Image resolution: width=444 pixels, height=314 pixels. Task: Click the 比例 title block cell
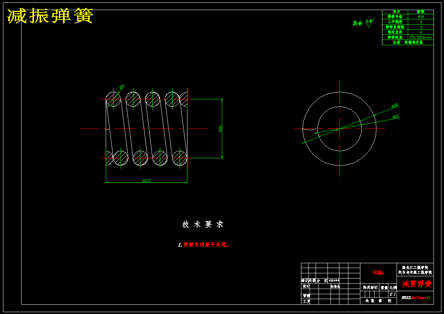pyautogui.click(x=393, y=287)
